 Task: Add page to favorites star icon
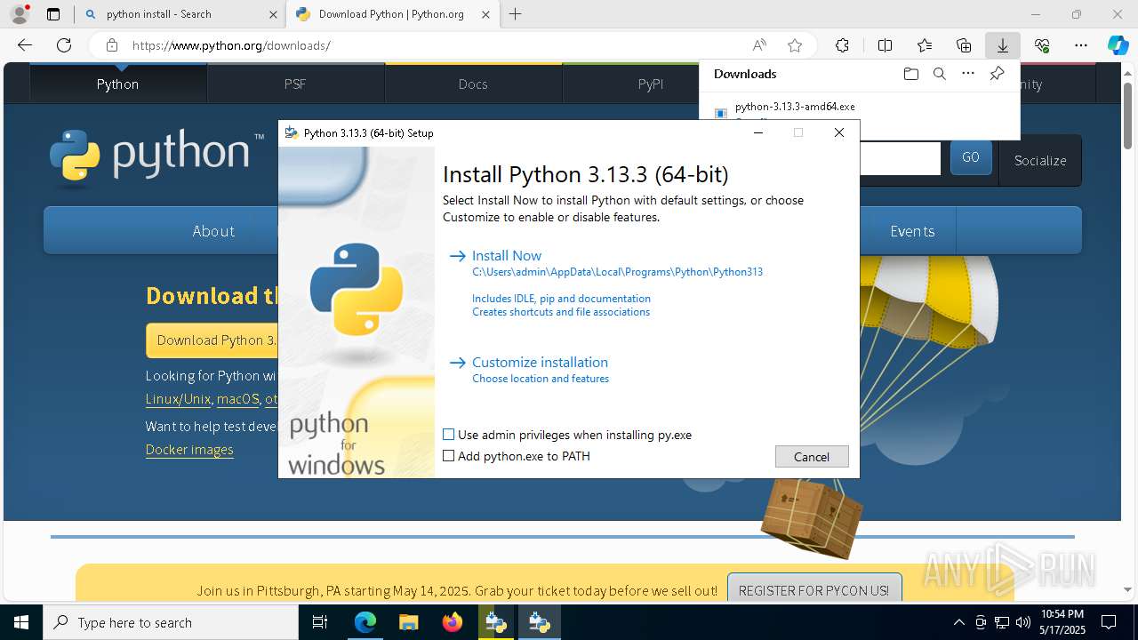coord(795,45)
